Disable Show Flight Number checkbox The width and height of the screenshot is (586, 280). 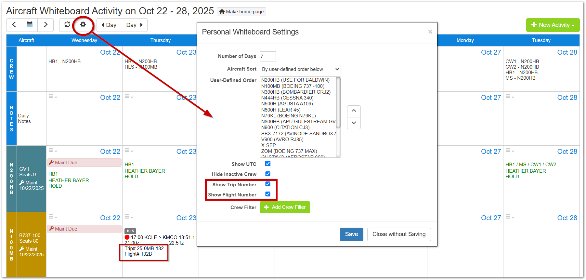pyautogui.click(x=268, y=194)
